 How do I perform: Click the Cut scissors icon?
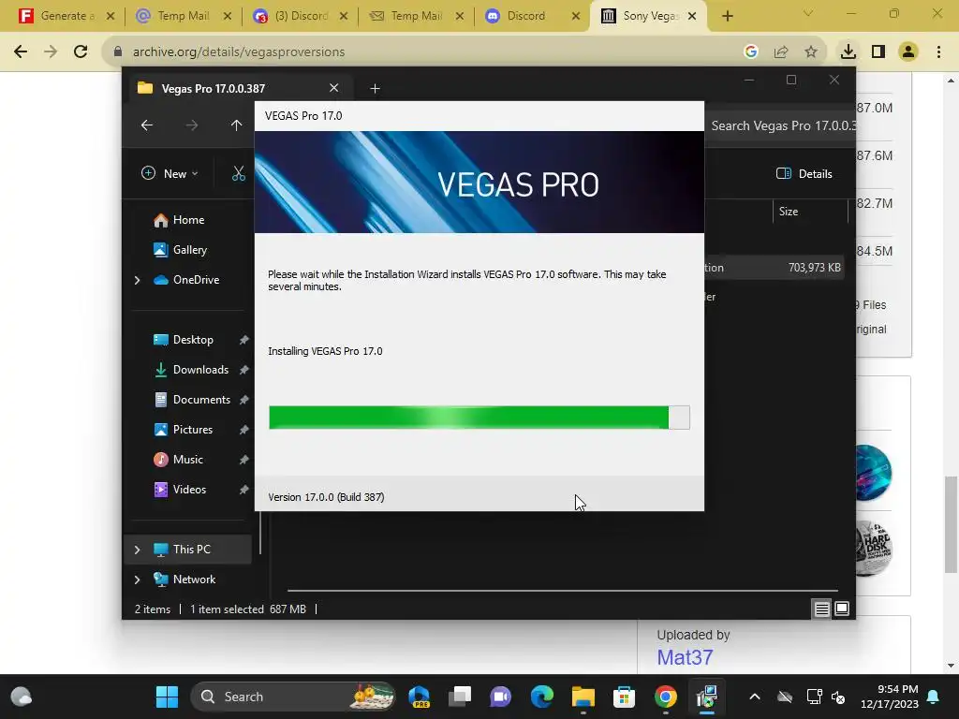[x=239, y=173]
